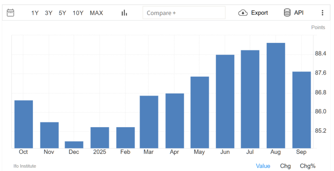Click into the Compare input field
The height and width of the screenshot is (171, 334).
coord(184,13)
